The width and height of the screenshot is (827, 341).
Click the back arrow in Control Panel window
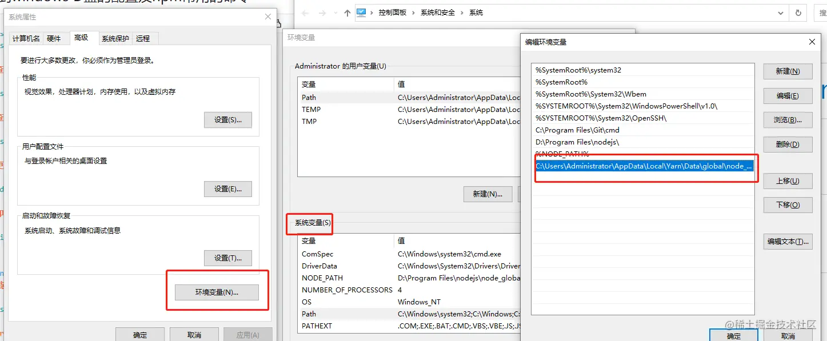click(306, 13)
